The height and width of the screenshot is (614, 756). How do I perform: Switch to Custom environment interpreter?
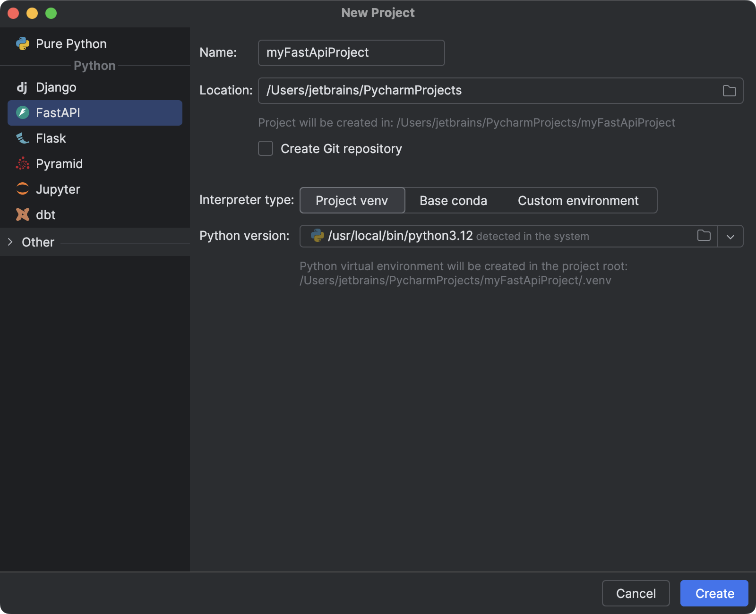tap(578, 200)
